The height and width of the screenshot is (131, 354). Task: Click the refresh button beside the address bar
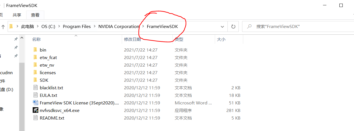[x=233, y=27]
